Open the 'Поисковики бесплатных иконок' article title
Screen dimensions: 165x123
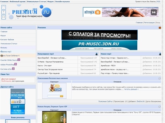(x=53, y=78)
